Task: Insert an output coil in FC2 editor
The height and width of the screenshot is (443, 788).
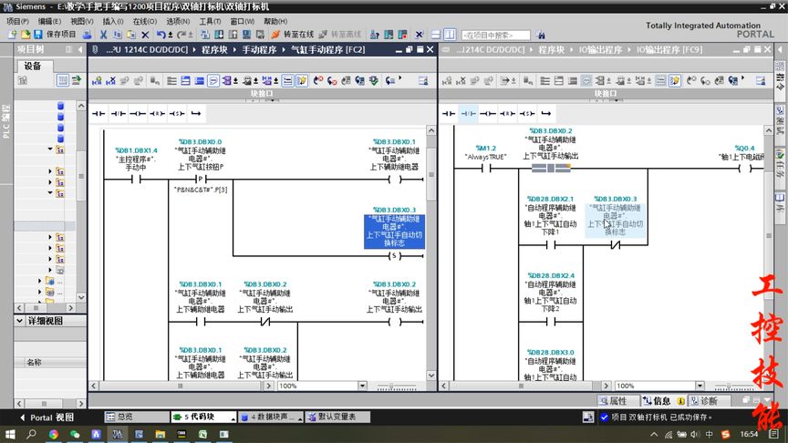Action: 137,114
